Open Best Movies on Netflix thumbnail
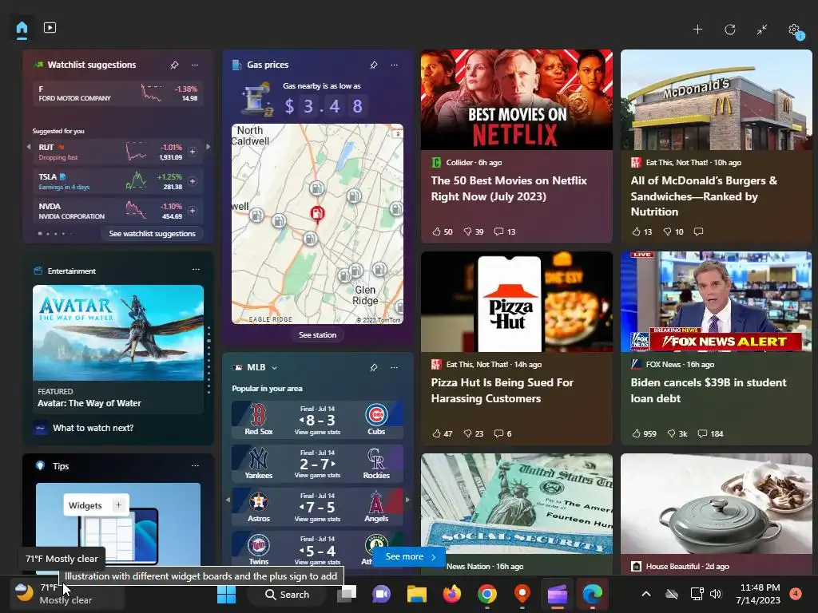Image resolution: width=818 pixels, height=613 pixels. [517, 100]
